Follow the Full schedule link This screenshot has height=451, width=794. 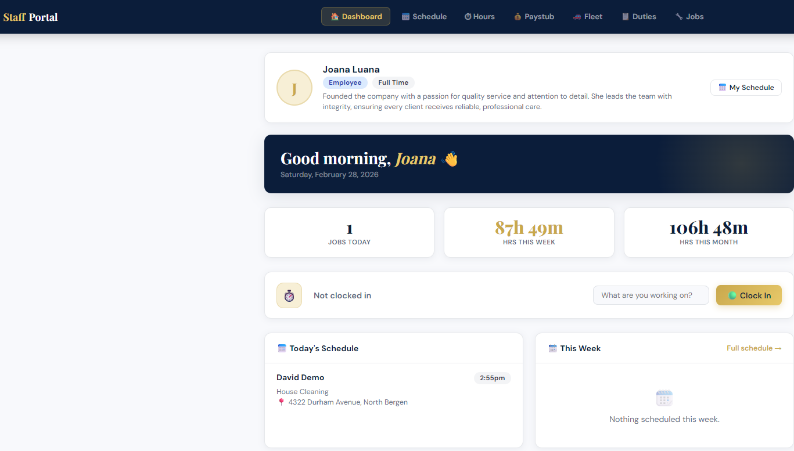point(753,348)
